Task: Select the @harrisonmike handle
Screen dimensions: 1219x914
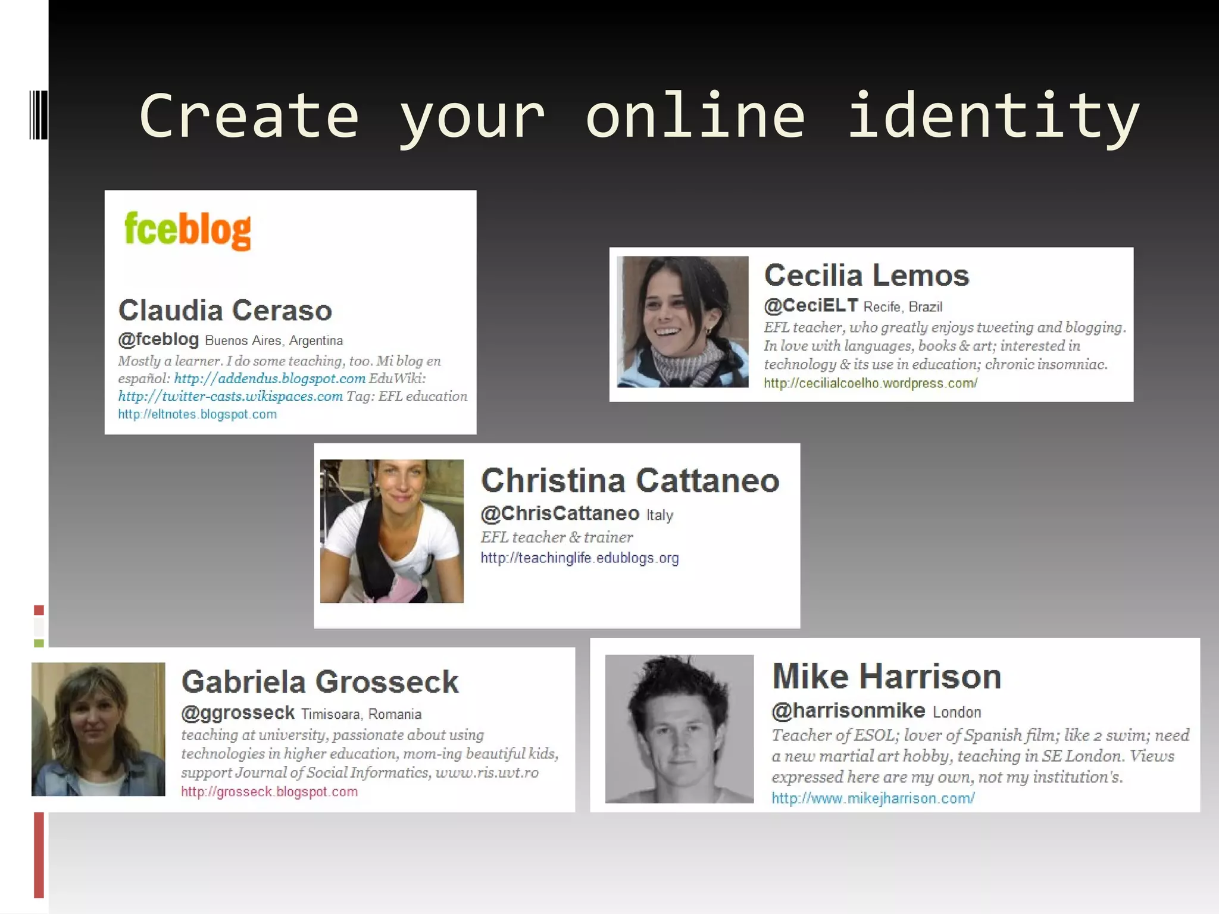Action: (x=849, y=710)
